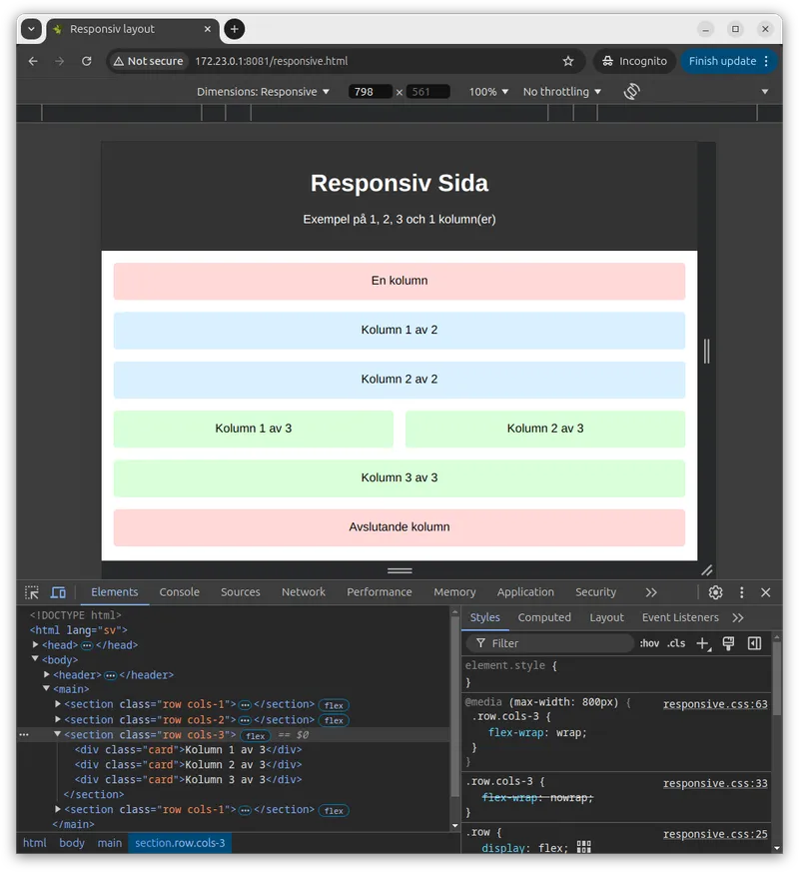Open the responsive.css:63 source link

point(715,704)
